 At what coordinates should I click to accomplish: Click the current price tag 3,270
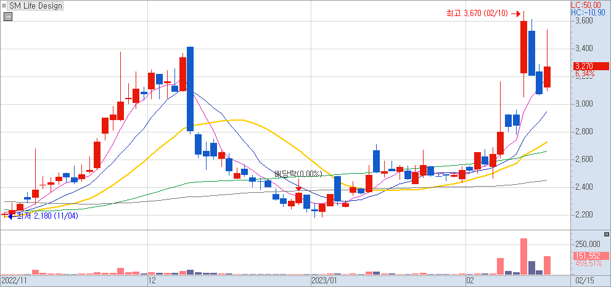(x=591, y=66)
